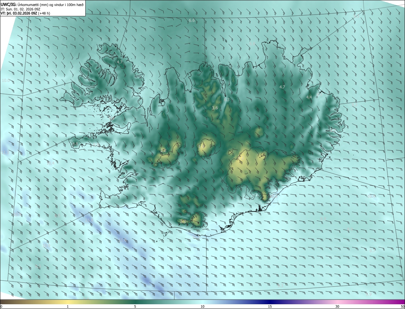Click the pink color bar segment near 30
Screen dimensions: 405x309
pyautogui.click(x=337, y=302)
